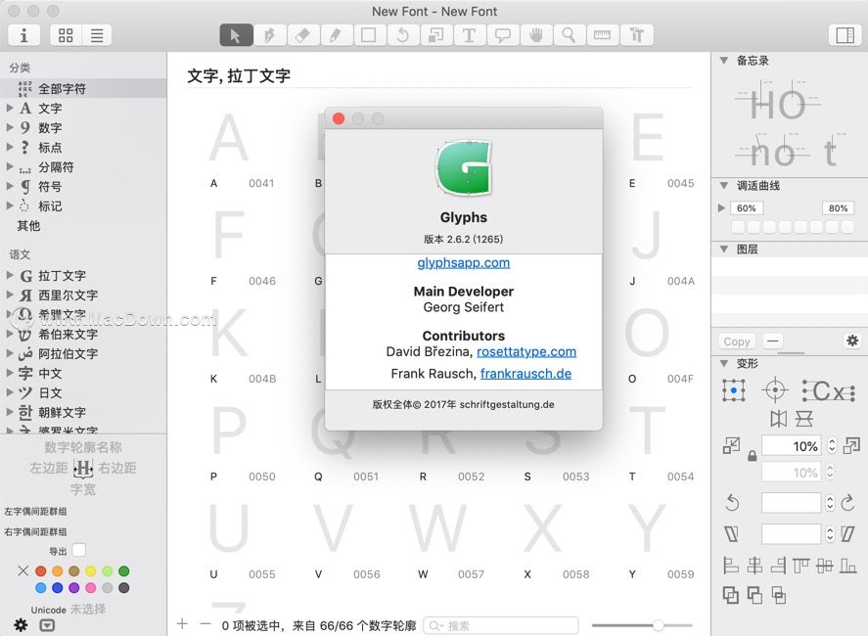Flip selection horizontally in transform panel
The width and height of the screenshot is (868, 636).
[x=778, y=419]
